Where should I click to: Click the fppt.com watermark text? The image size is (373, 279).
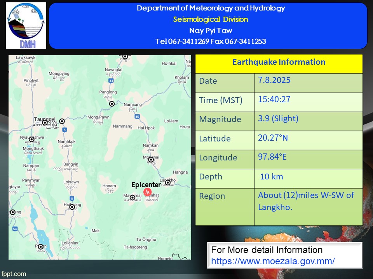pos(14,274)
